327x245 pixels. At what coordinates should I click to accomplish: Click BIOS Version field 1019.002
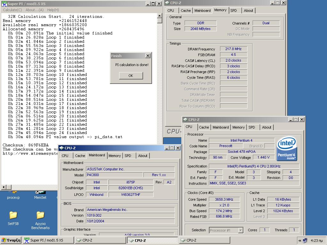pyautogui.click(x=130, y=215)
